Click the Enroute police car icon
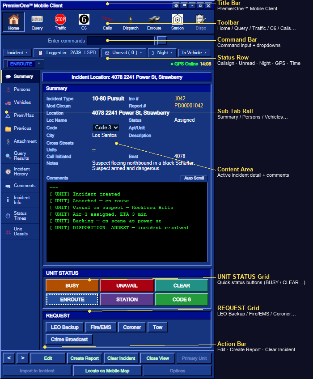 tap(154, 19)
